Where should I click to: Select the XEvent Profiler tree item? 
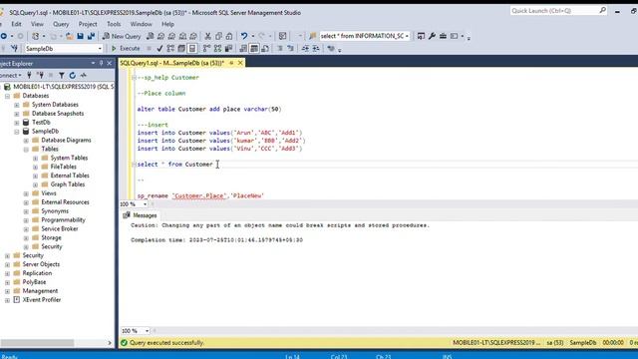[42, 300]
